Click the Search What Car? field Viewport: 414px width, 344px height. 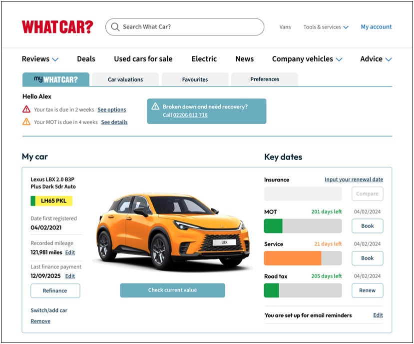coord(190,27)
